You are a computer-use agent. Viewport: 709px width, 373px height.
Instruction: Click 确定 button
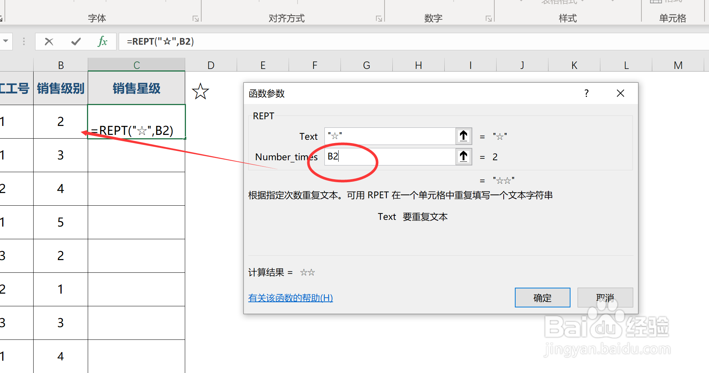click(x=542, y=298)
